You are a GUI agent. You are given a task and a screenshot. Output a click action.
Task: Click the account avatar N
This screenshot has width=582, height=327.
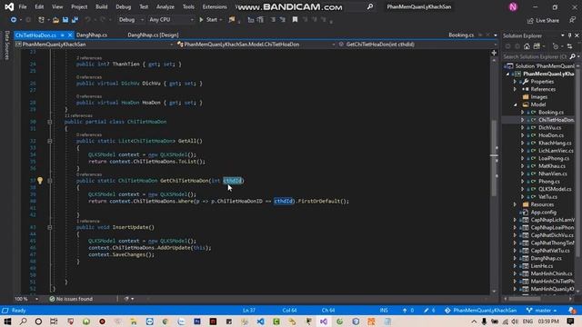pos(513,6)
